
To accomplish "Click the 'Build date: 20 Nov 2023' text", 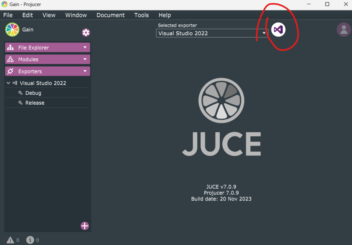I will click(x=221, y=199).
